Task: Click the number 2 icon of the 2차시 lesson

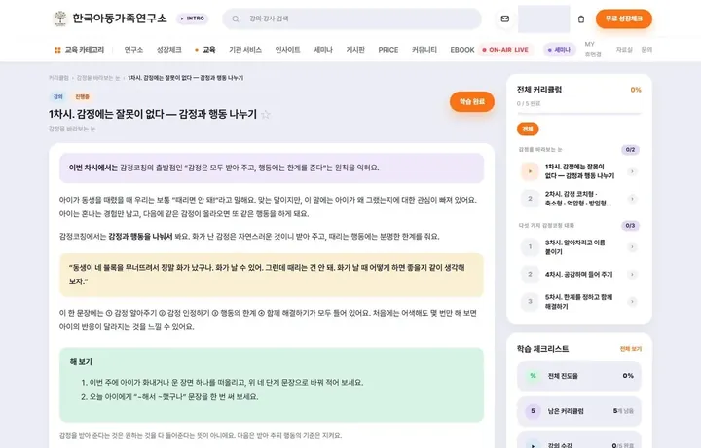Action: (x=530, y=199)
